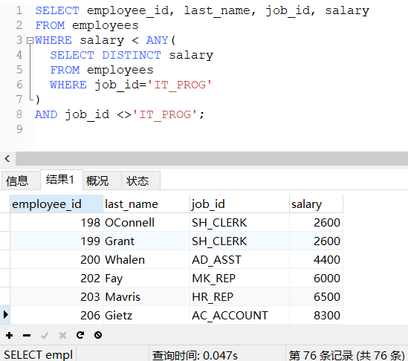Collapse the WHERE subquery fold marker
Image resolution: width=408 pixels, height=361 pixels.
tap(30, 40)
